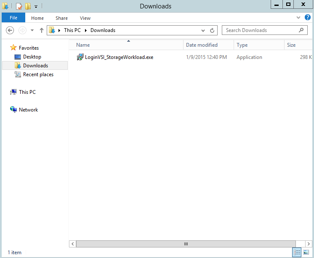Switch to Details view icon
314x258 pixels.
pos(297,252)
